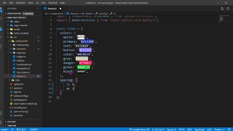
Task: Expand the Timeline section
Action: 12,126
